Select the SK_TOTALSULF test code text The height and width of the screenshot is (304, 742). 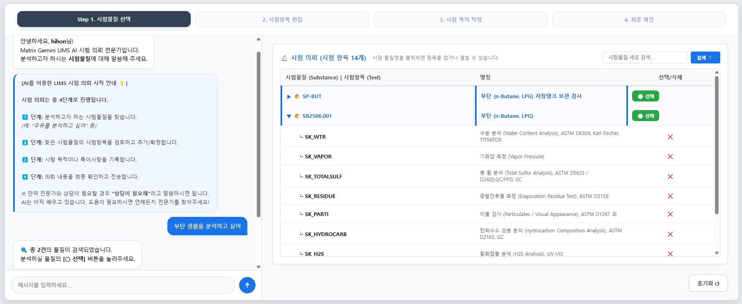tap(323, 177)
